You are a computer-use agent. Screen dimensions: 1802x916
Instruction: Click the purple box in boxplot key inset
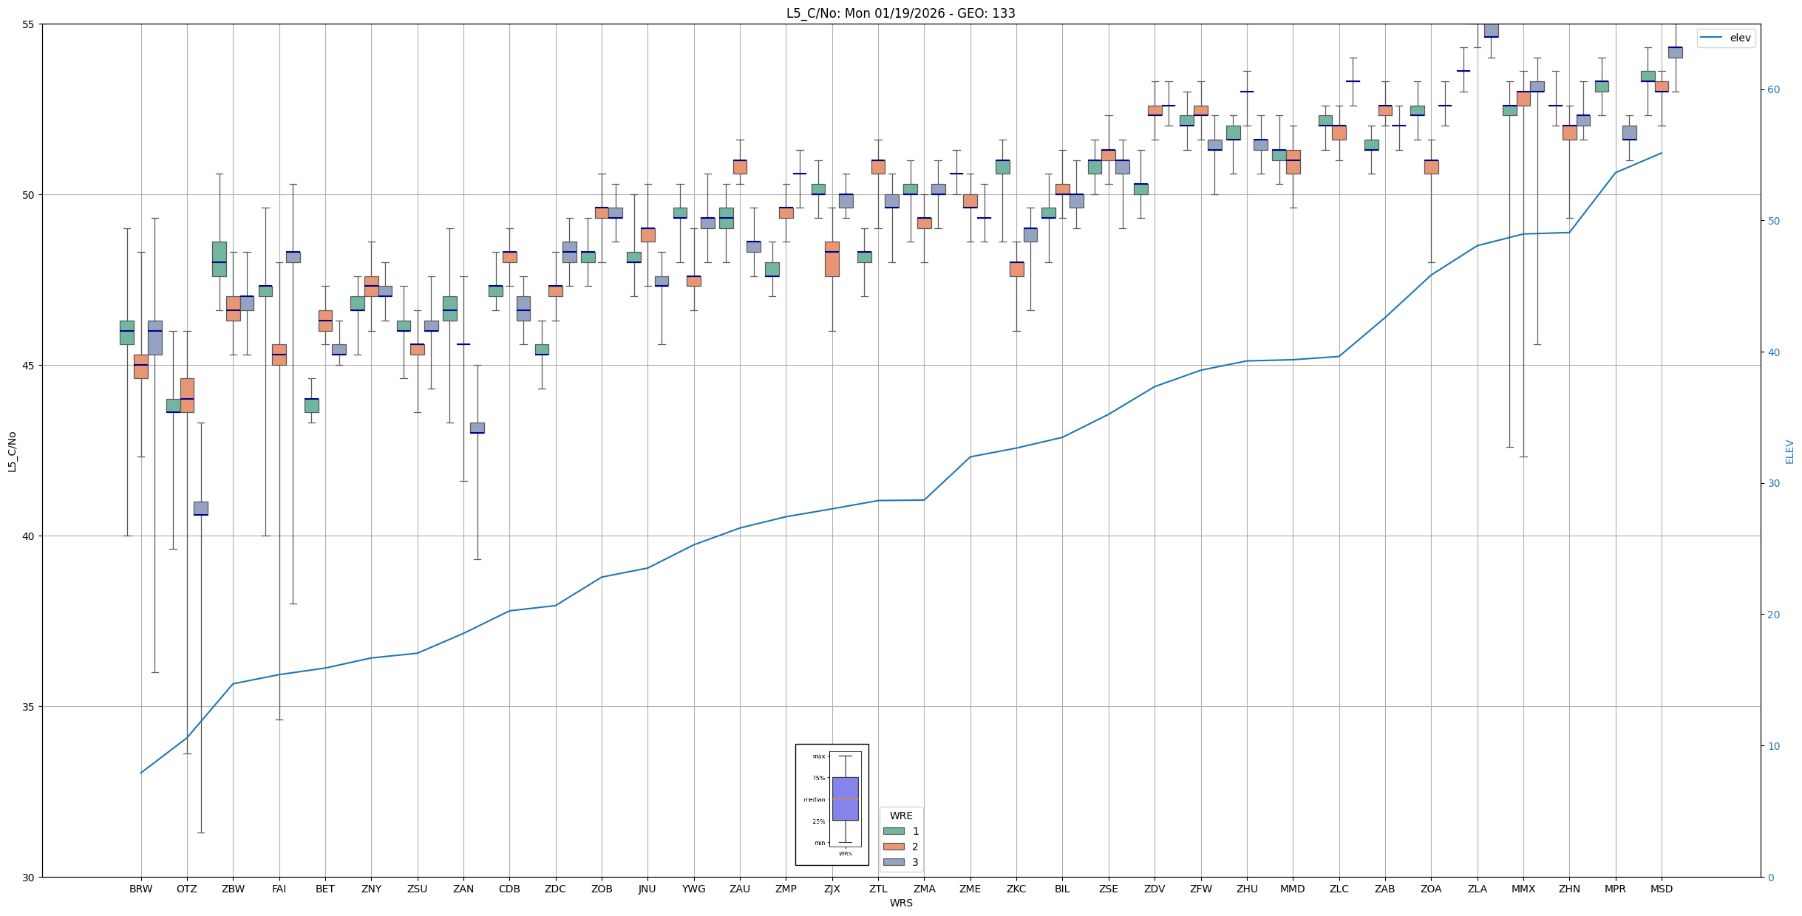(x=845, y=799)
